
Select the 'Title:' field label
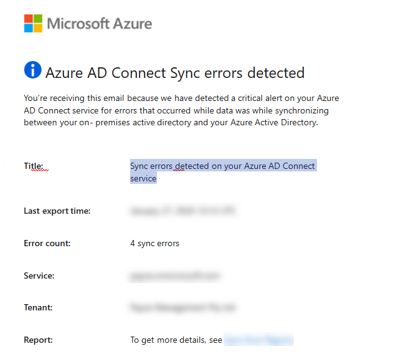pyautogui.click(x=34, y=166)
